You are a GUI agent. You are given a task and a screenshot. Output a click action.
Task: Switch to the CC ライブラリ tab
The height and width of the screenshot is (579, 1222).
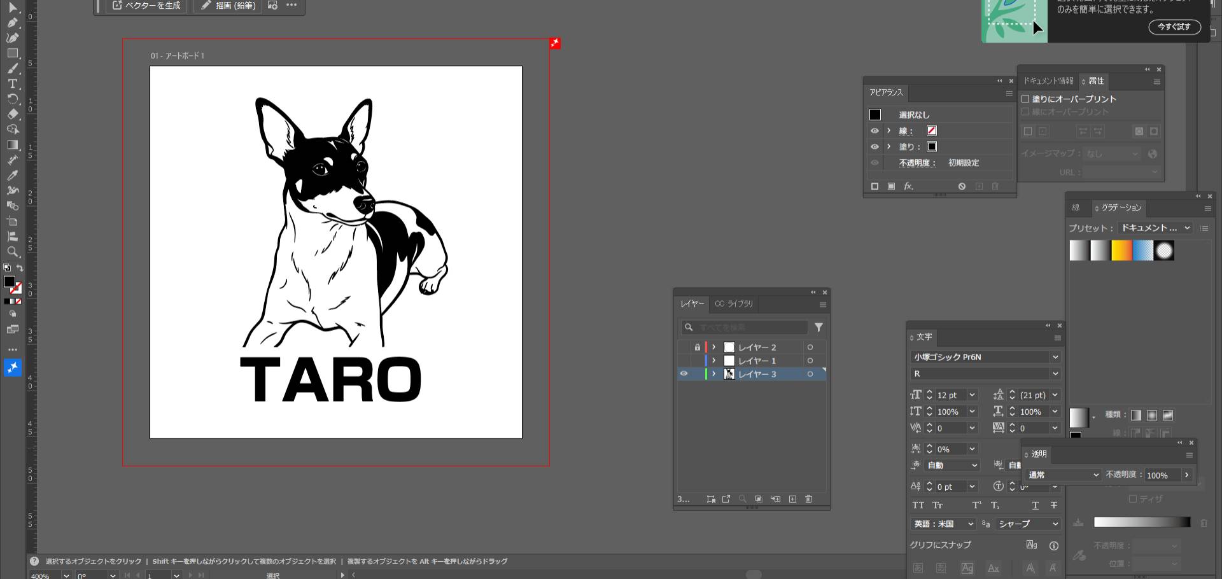[734, 304]
